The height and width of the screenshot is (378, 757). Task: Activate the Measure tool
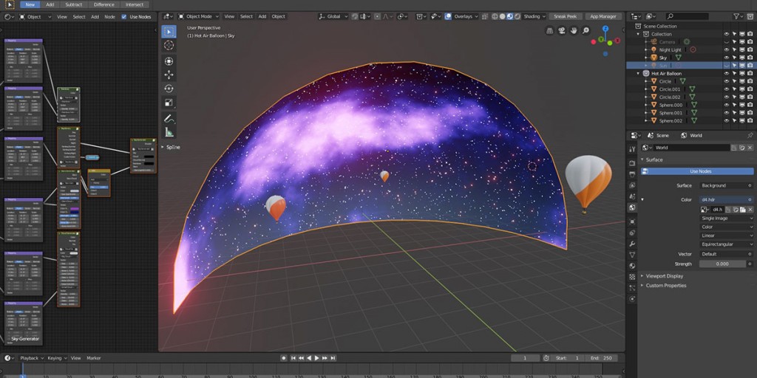169,132
